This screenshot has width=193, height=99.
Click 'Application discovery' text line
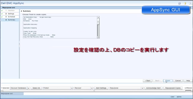click(x=30, y=24)
